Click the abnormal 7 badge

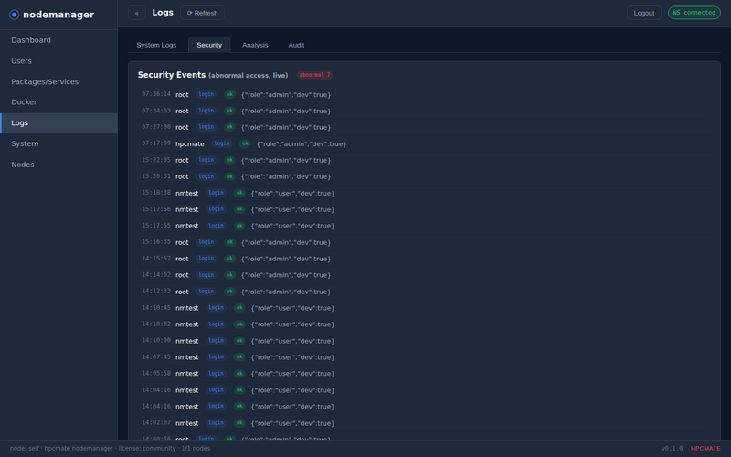[314, 75]
